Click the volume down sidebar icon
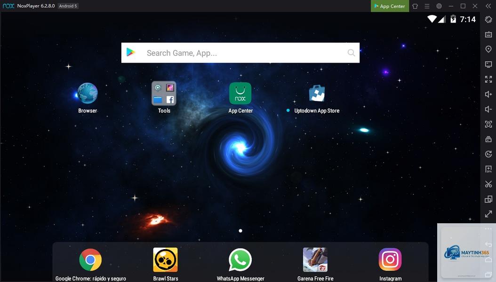The width and height of the screenshot is (496, 282). (488, 109)
